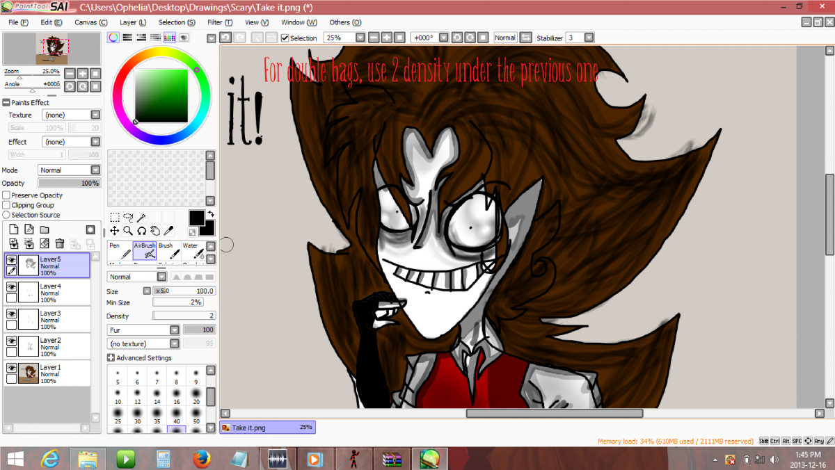
Task: Select the Move tool
Action: tap(115, 231)
